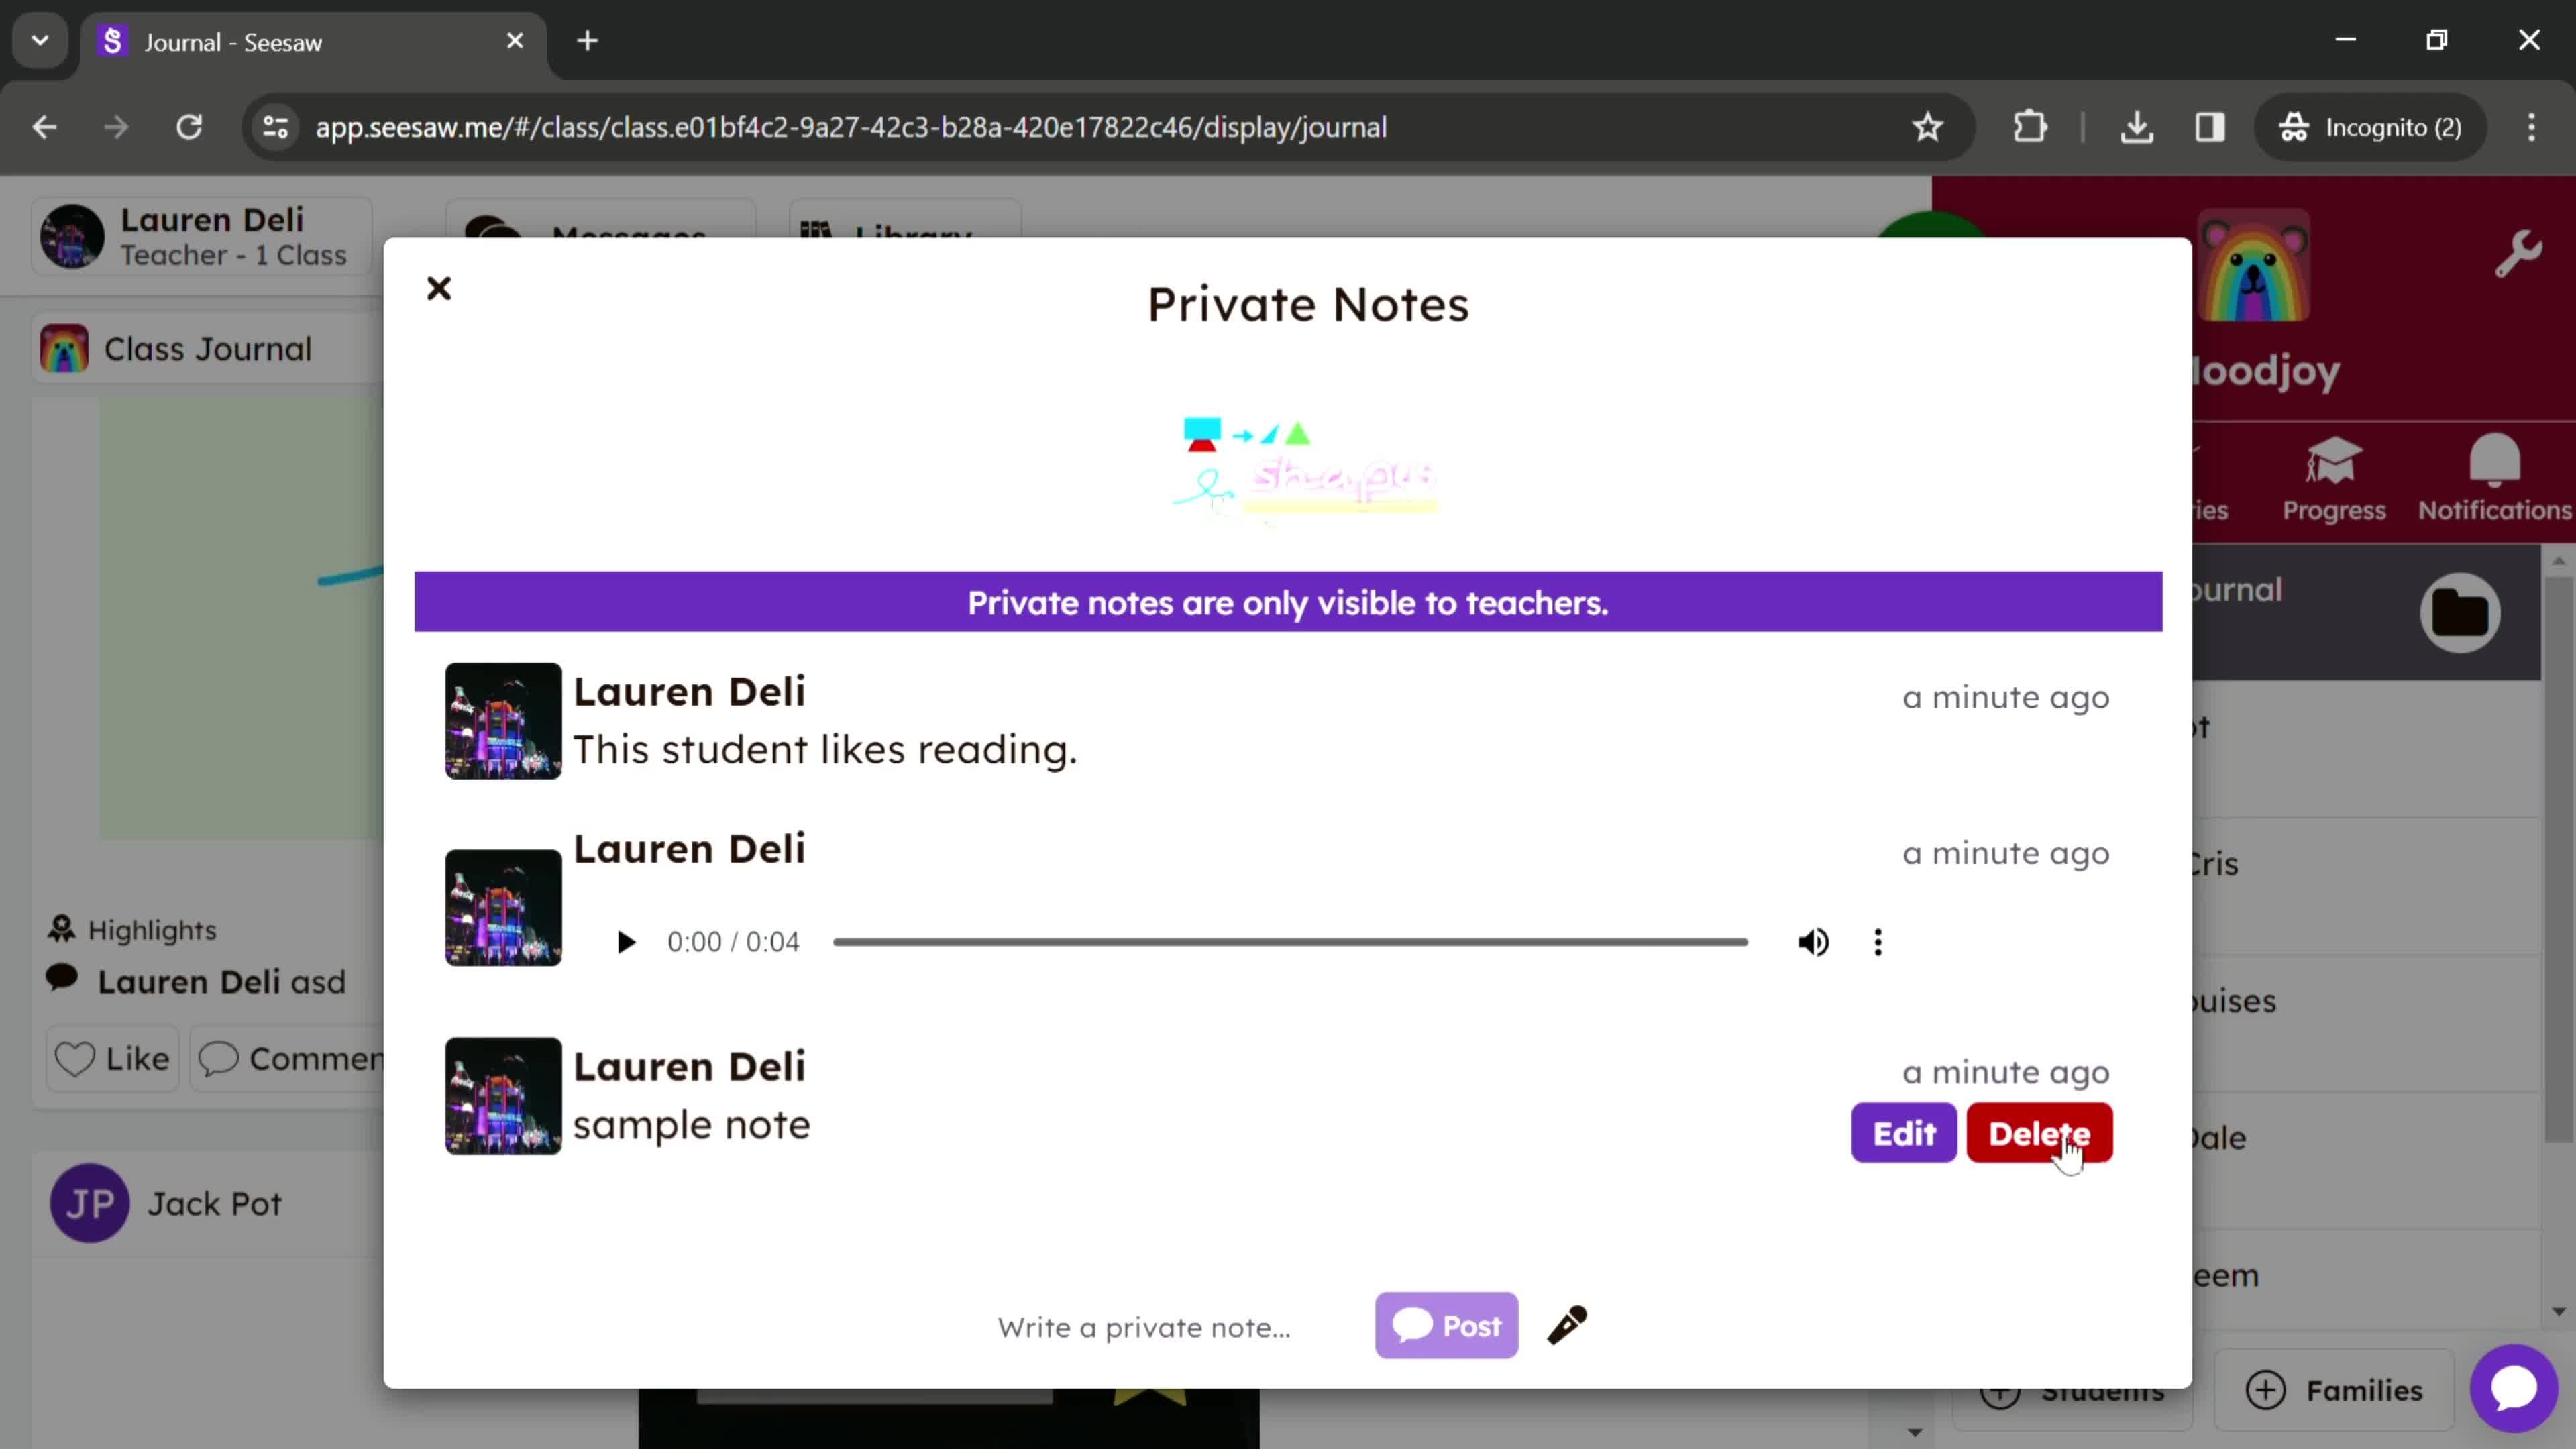Click the Write a private note field
The image size is (2576, 1449).
(1144, 1327)
